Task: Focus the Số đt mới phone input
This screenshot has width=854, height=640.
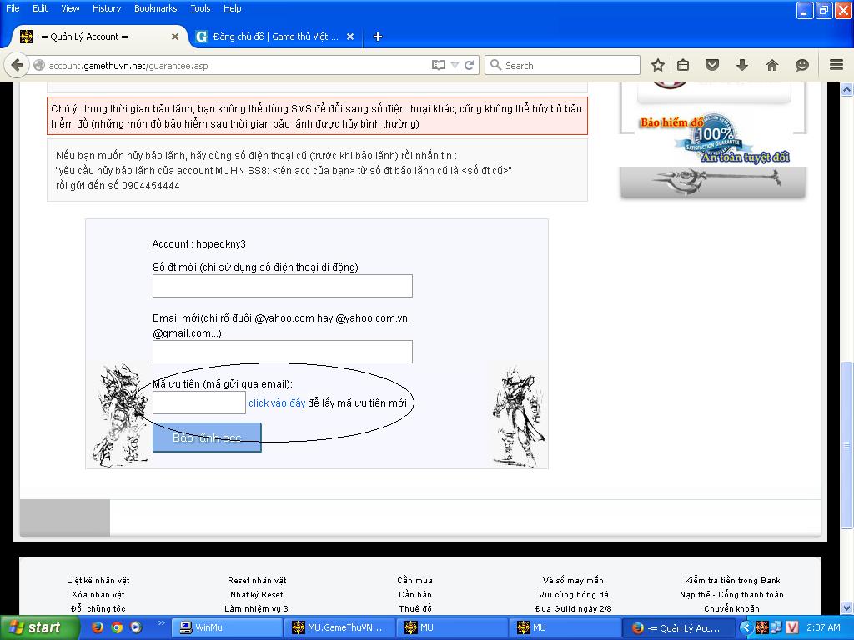Action: (x=282, y=286)
